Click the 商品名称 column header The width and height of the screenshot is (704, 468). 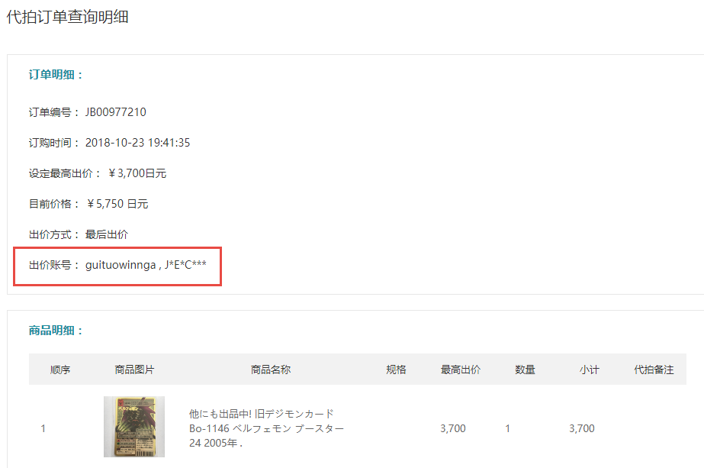(271, 370)
